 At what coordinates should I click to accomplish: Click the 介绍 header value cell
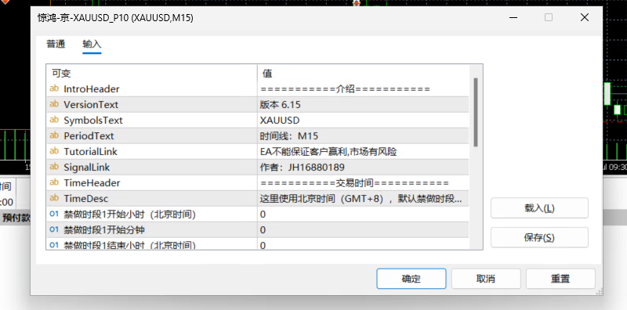pyautogui.click(x=363, y=88)
